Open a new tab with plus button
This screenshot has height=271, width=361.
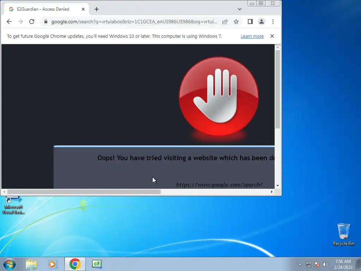point(97,9)
